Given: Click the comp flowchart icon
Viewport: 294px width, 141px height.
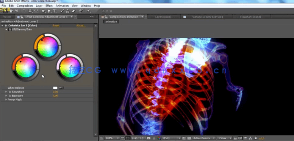Looking at the screenshot, I should coord(250,138).
